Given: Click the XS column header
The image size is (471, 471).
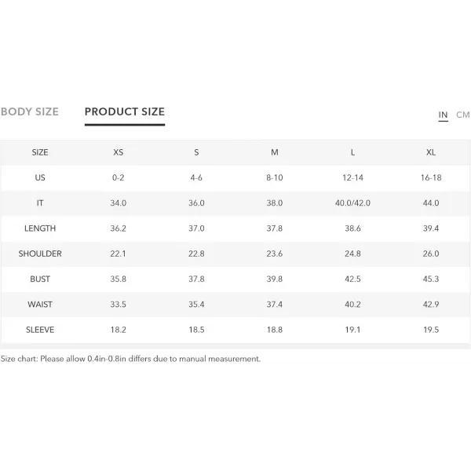Looking at the screenshot, I should point(118,152).
